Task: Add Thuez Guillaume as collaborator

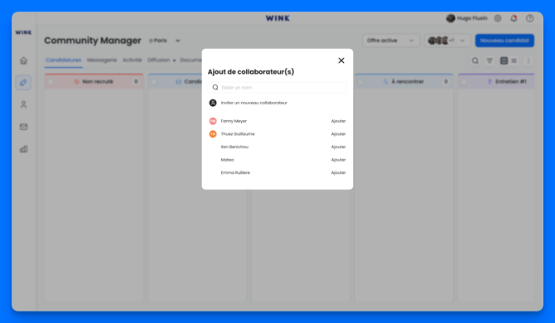Action: click(x=338, y=134)
